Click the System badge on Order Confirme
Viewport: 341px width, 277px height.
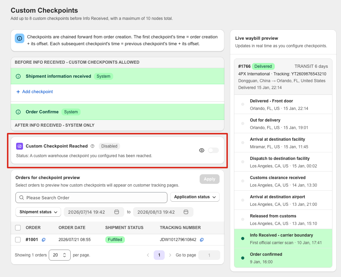coord(71,112)
